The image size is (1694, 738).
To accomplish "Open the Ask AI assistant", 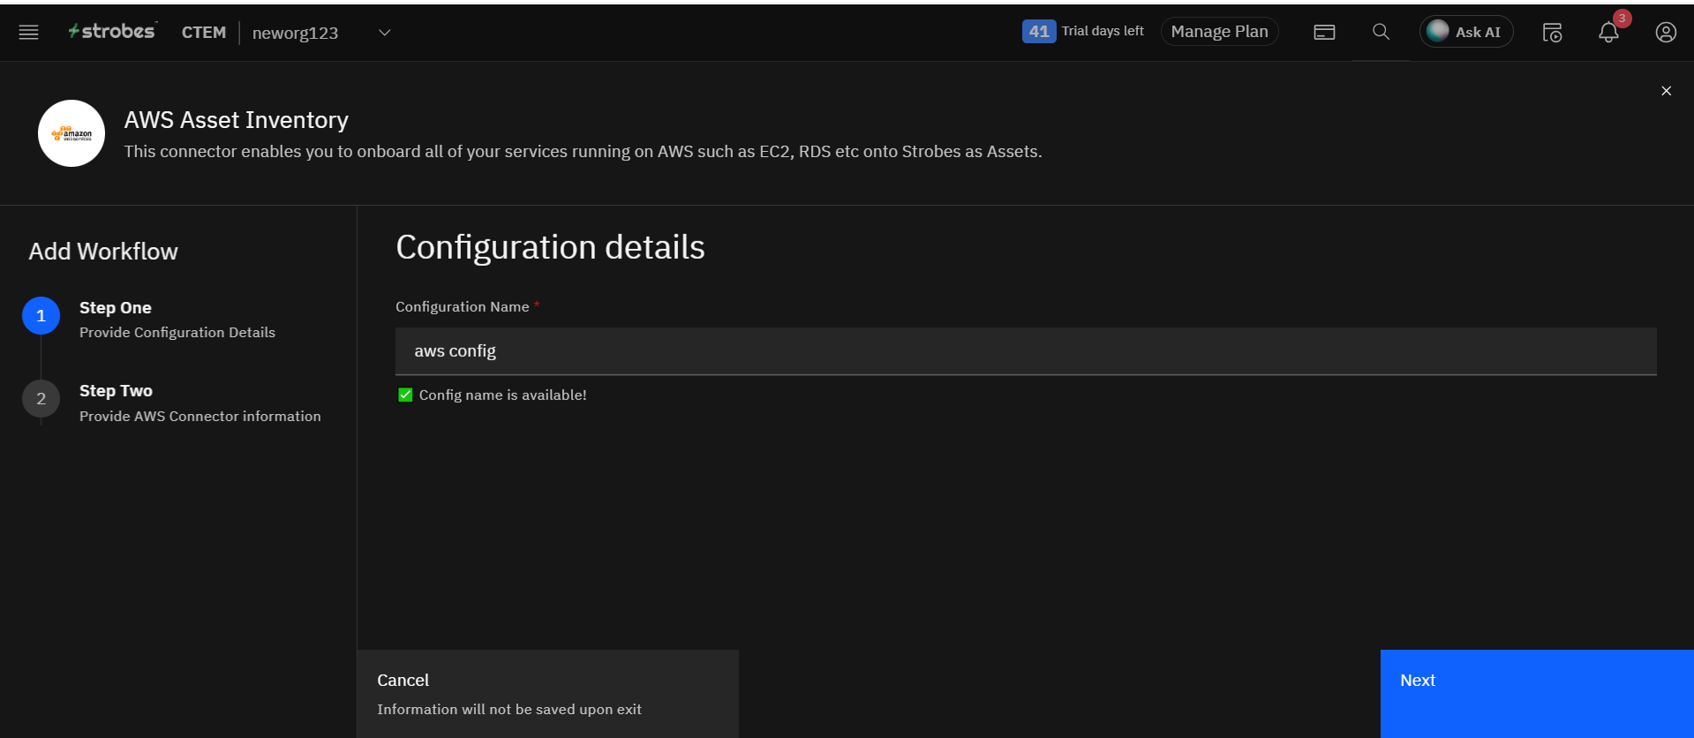I will pos(1465,32).
